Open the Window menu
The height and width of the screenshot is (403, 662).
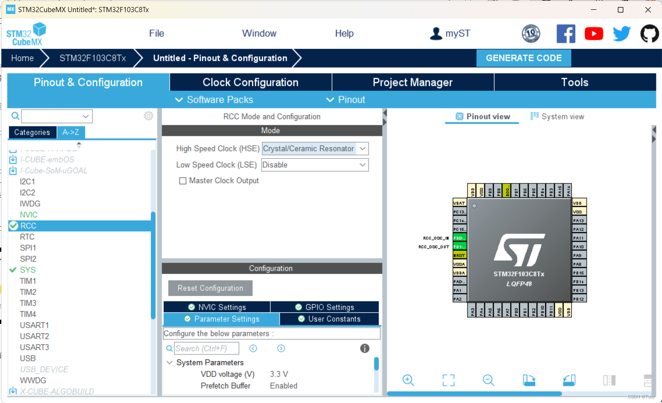click(259, 33)
